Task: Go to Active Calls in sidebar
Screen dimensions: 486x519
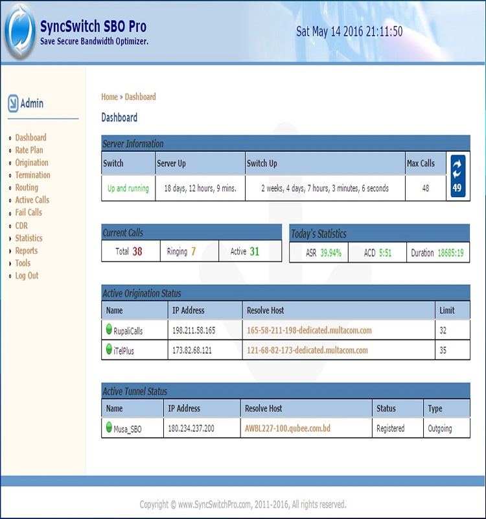Action: pyautogui.click(x=32, y=200)
